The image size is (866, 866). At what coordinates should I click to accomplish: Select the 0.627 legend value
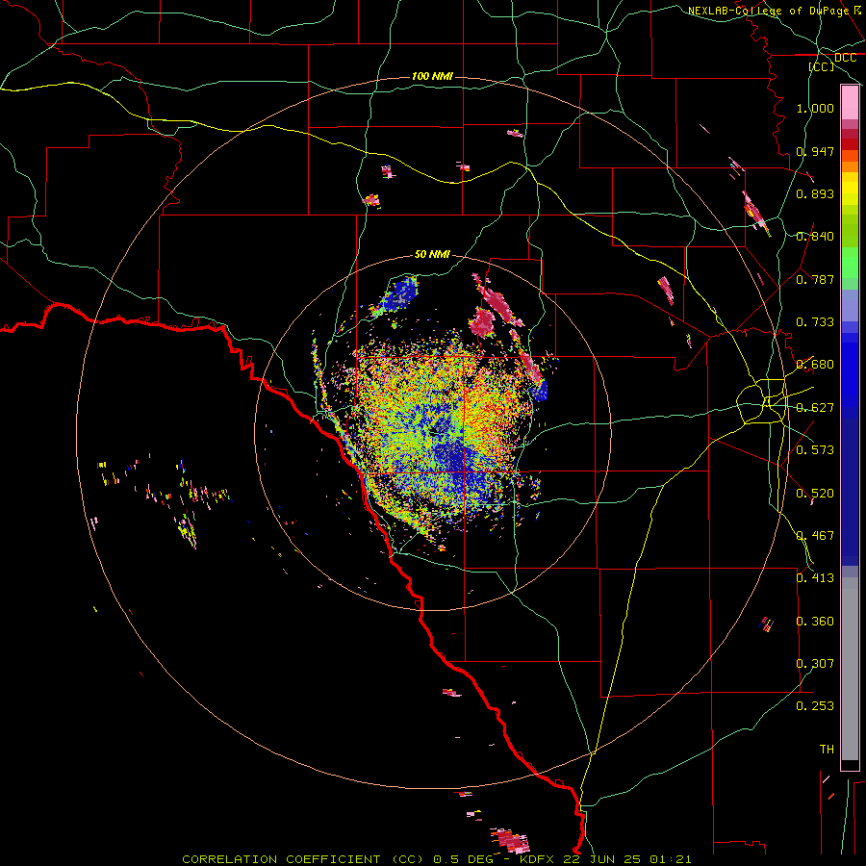[x=815, y=407]
